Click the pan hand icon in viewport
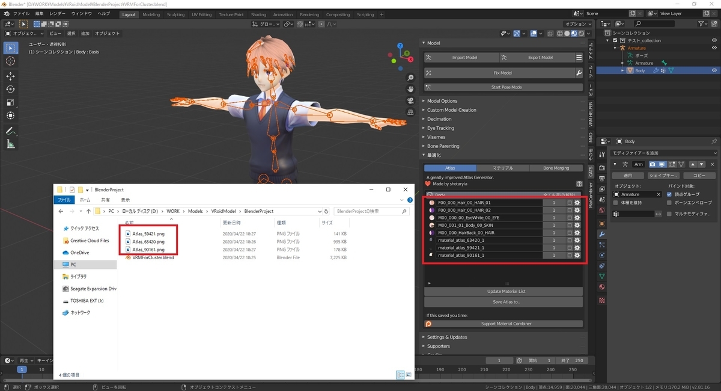The image size is (721, 391). [x=410, y=89]
